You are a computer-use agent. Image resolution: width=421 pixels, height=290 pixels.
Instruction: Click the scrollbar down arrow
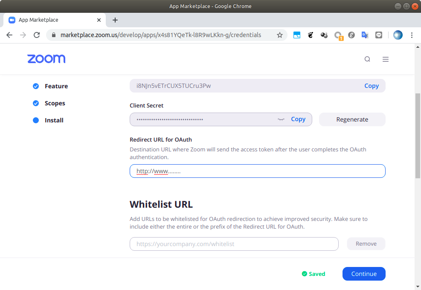(x=418, y=287)
